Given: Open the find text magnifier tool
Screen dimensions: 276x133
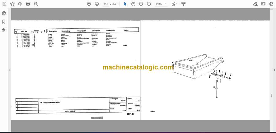Looking at the screenshot, I should (36, 4).
